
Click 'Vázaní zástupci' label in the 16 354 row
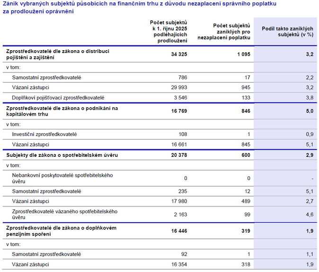(30, 264)
